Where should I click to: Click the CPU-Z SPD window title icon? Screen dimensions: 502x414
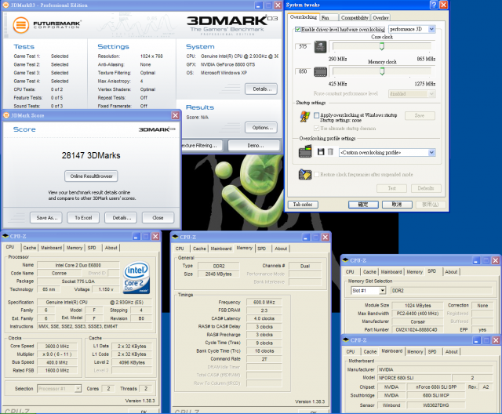point(345,260)
